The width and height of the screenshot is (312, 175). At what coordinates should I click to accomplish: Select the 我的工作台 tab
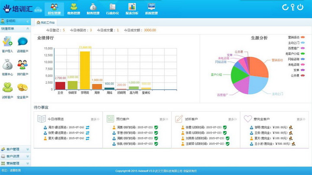coord(45,22)
